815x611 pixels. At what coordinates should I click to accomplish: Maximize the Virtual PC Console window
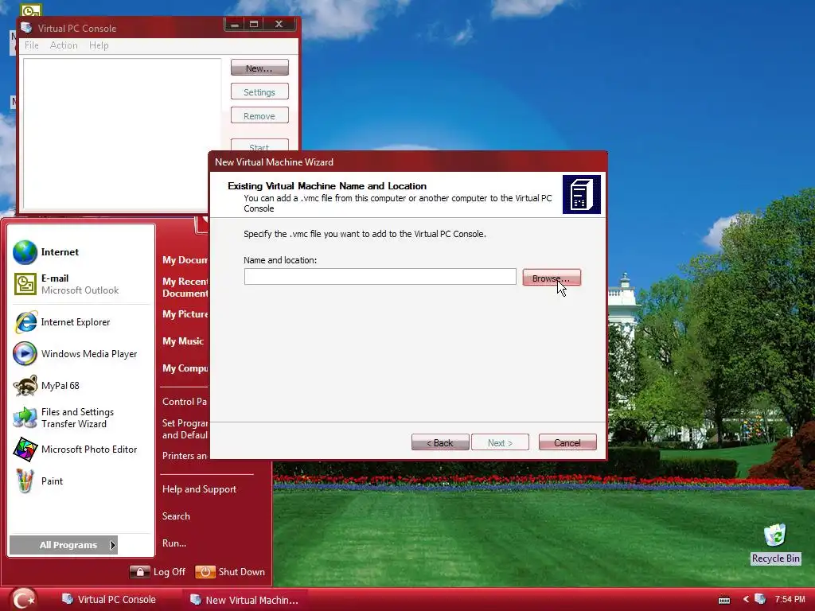(254, 24)
